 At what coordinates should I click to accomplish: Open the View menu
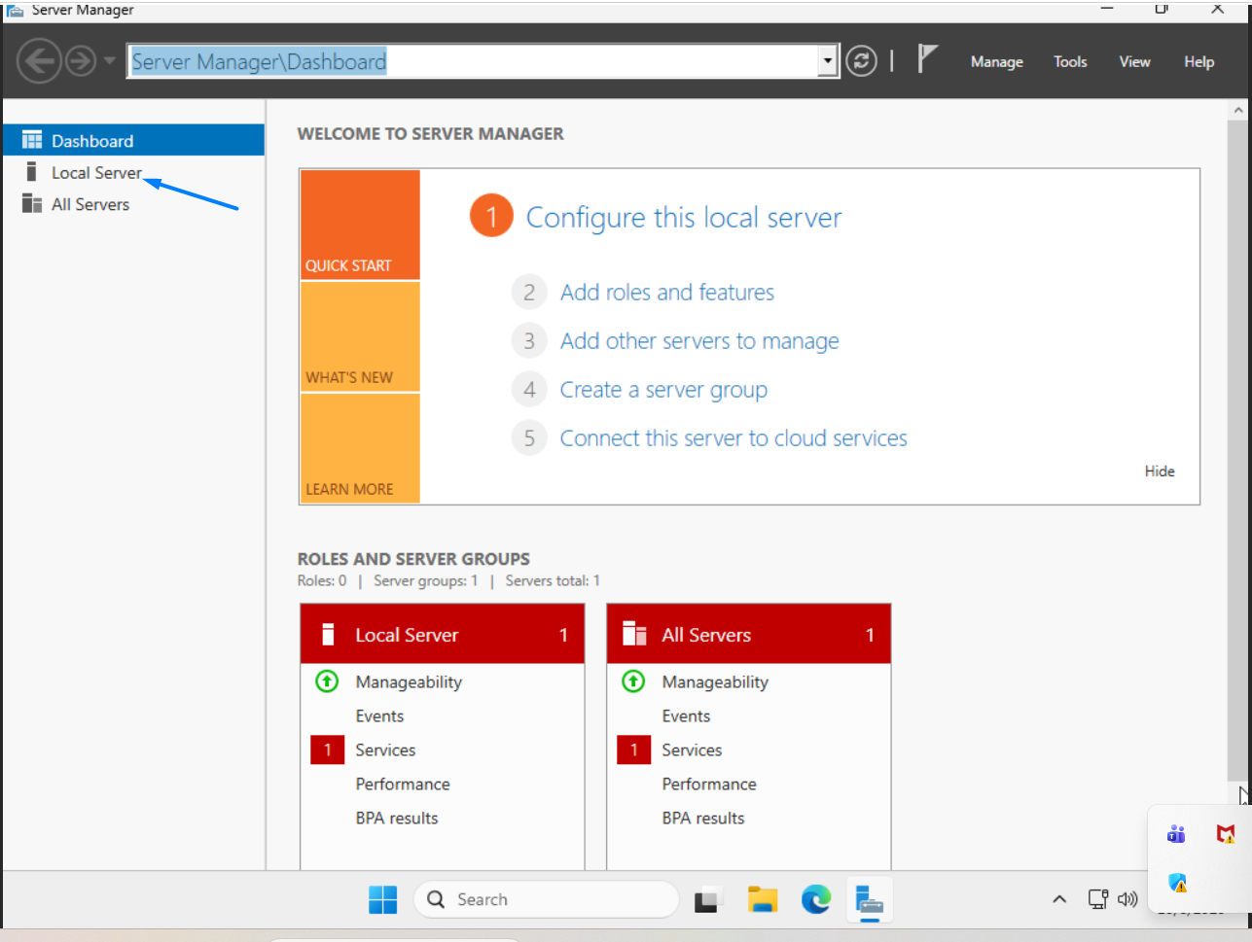tap(1134, 61)
